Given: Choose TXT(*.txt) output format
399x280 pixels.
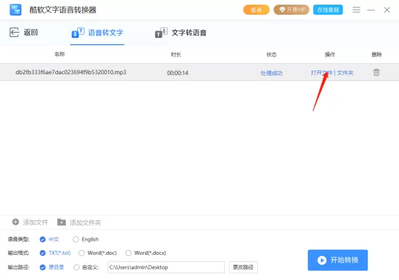Looking at the screenshot, I should (x=55, y=253).
